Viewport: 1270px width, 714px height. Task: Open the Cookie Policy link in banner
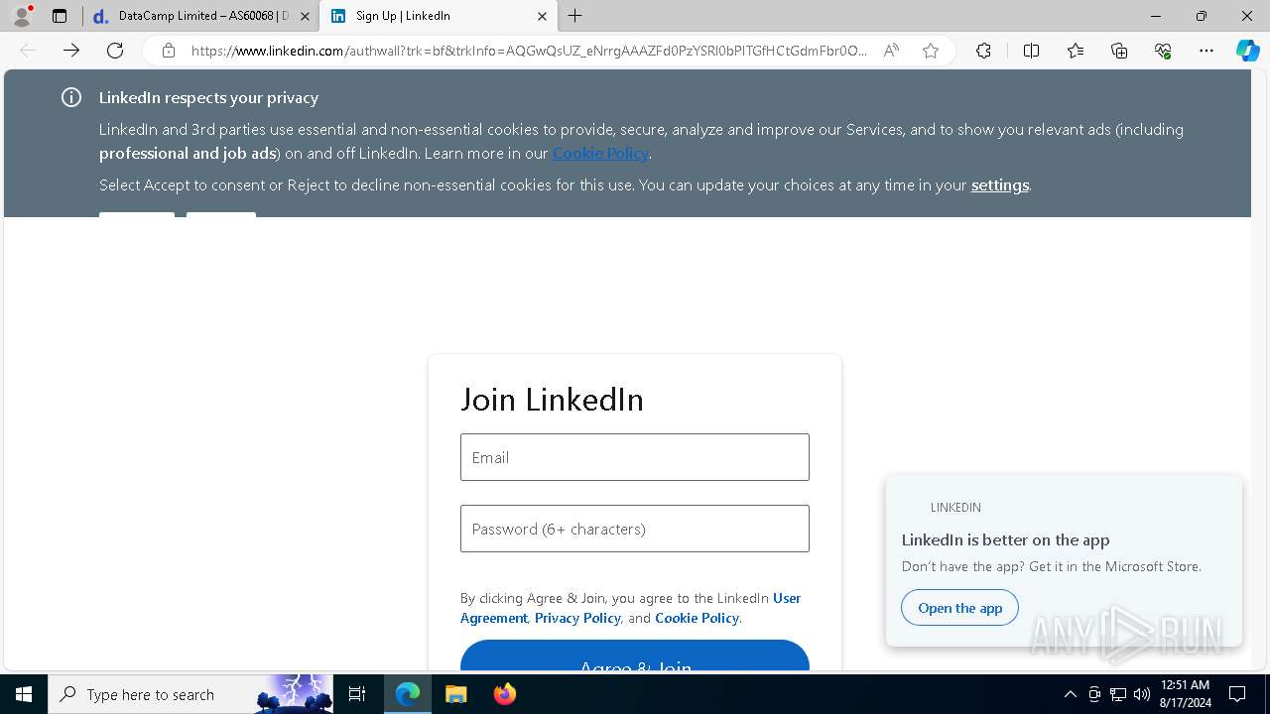pos(600,153)
